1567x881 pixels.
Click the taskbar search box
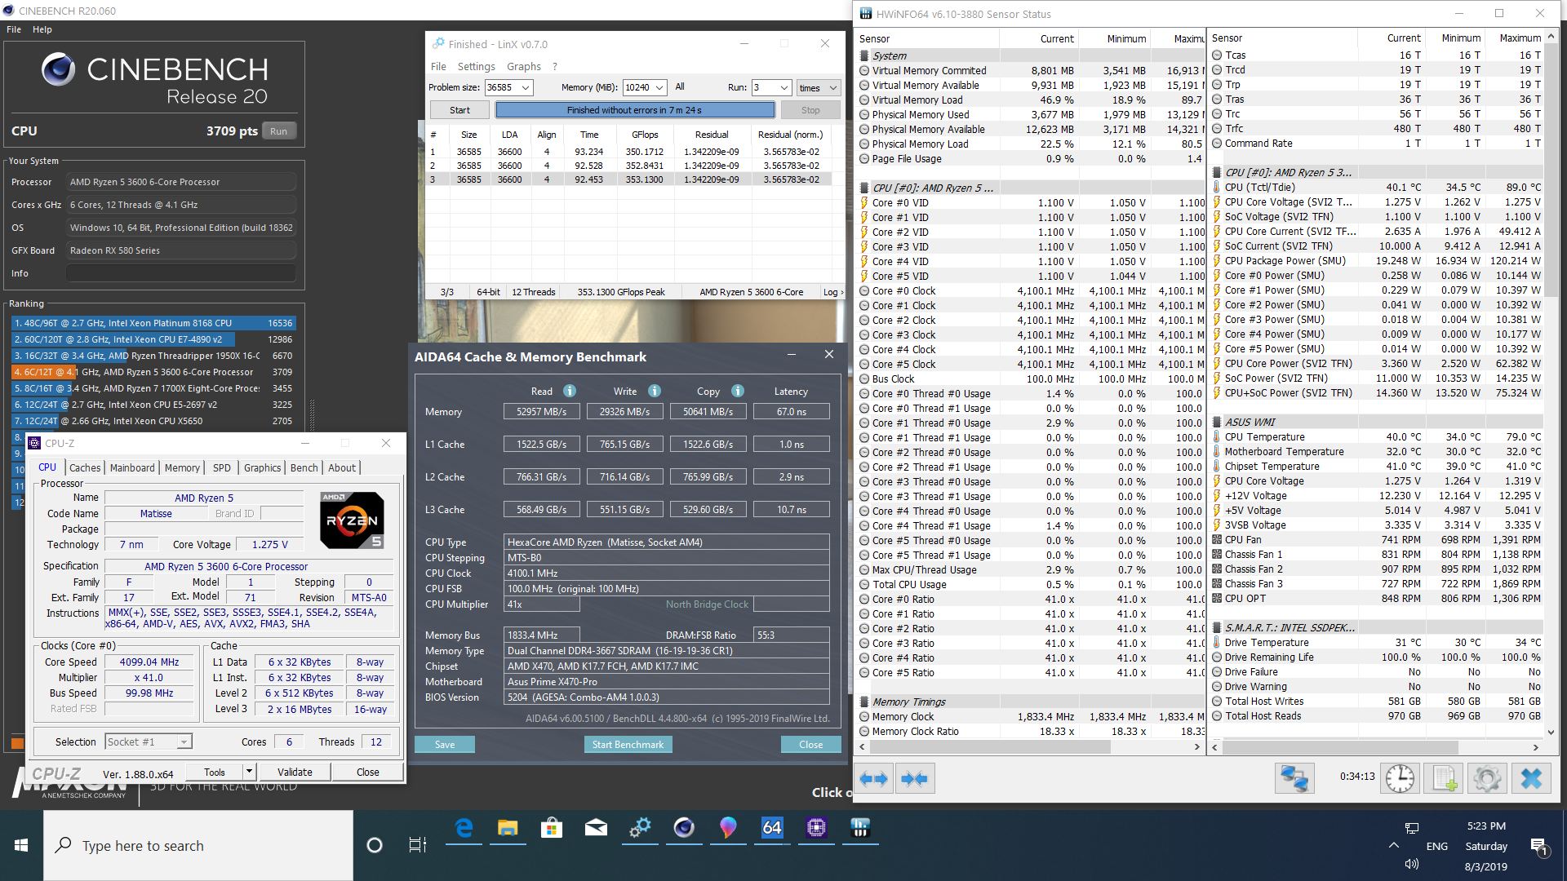[200, 846]
